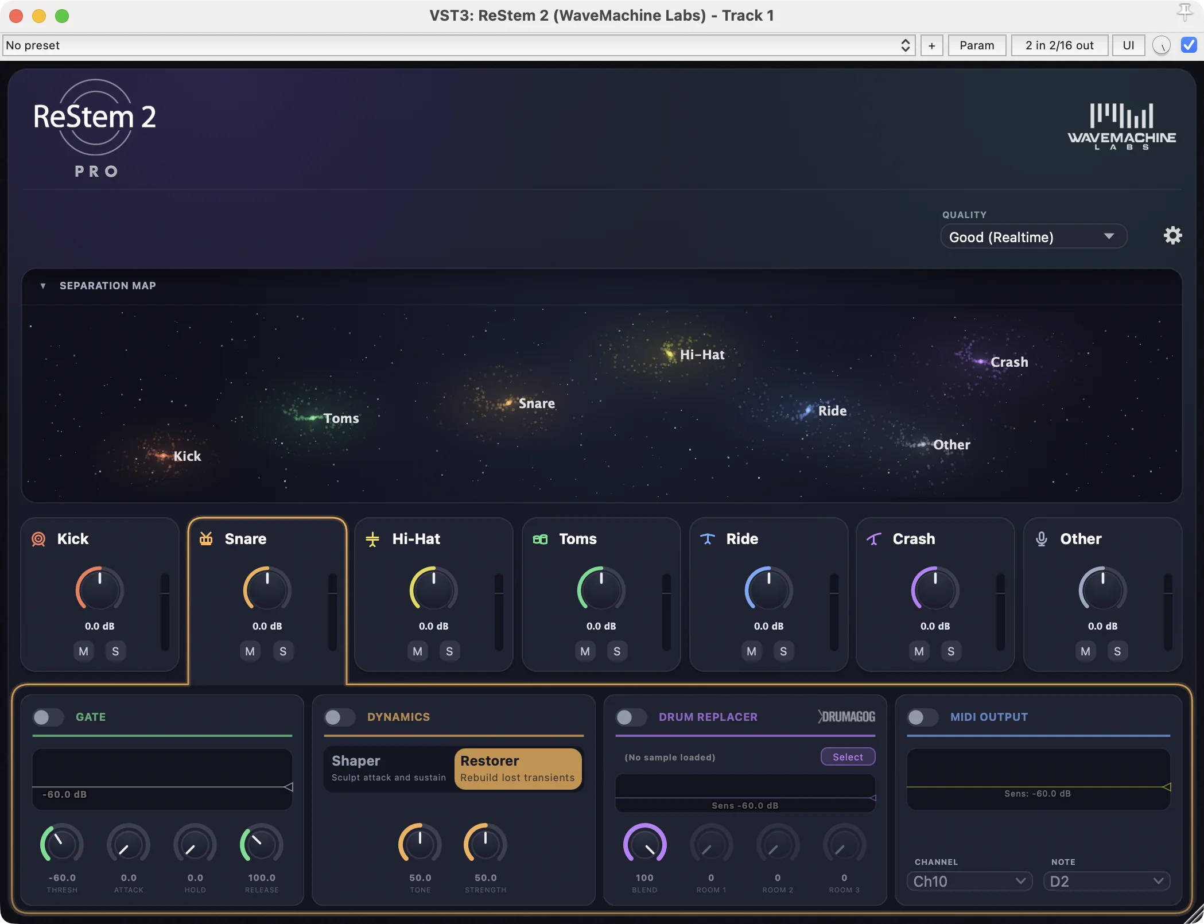This screenshot has width=1204, height=924.
Task: Switch Dynamics to Restorer mode
Action: 518,769
